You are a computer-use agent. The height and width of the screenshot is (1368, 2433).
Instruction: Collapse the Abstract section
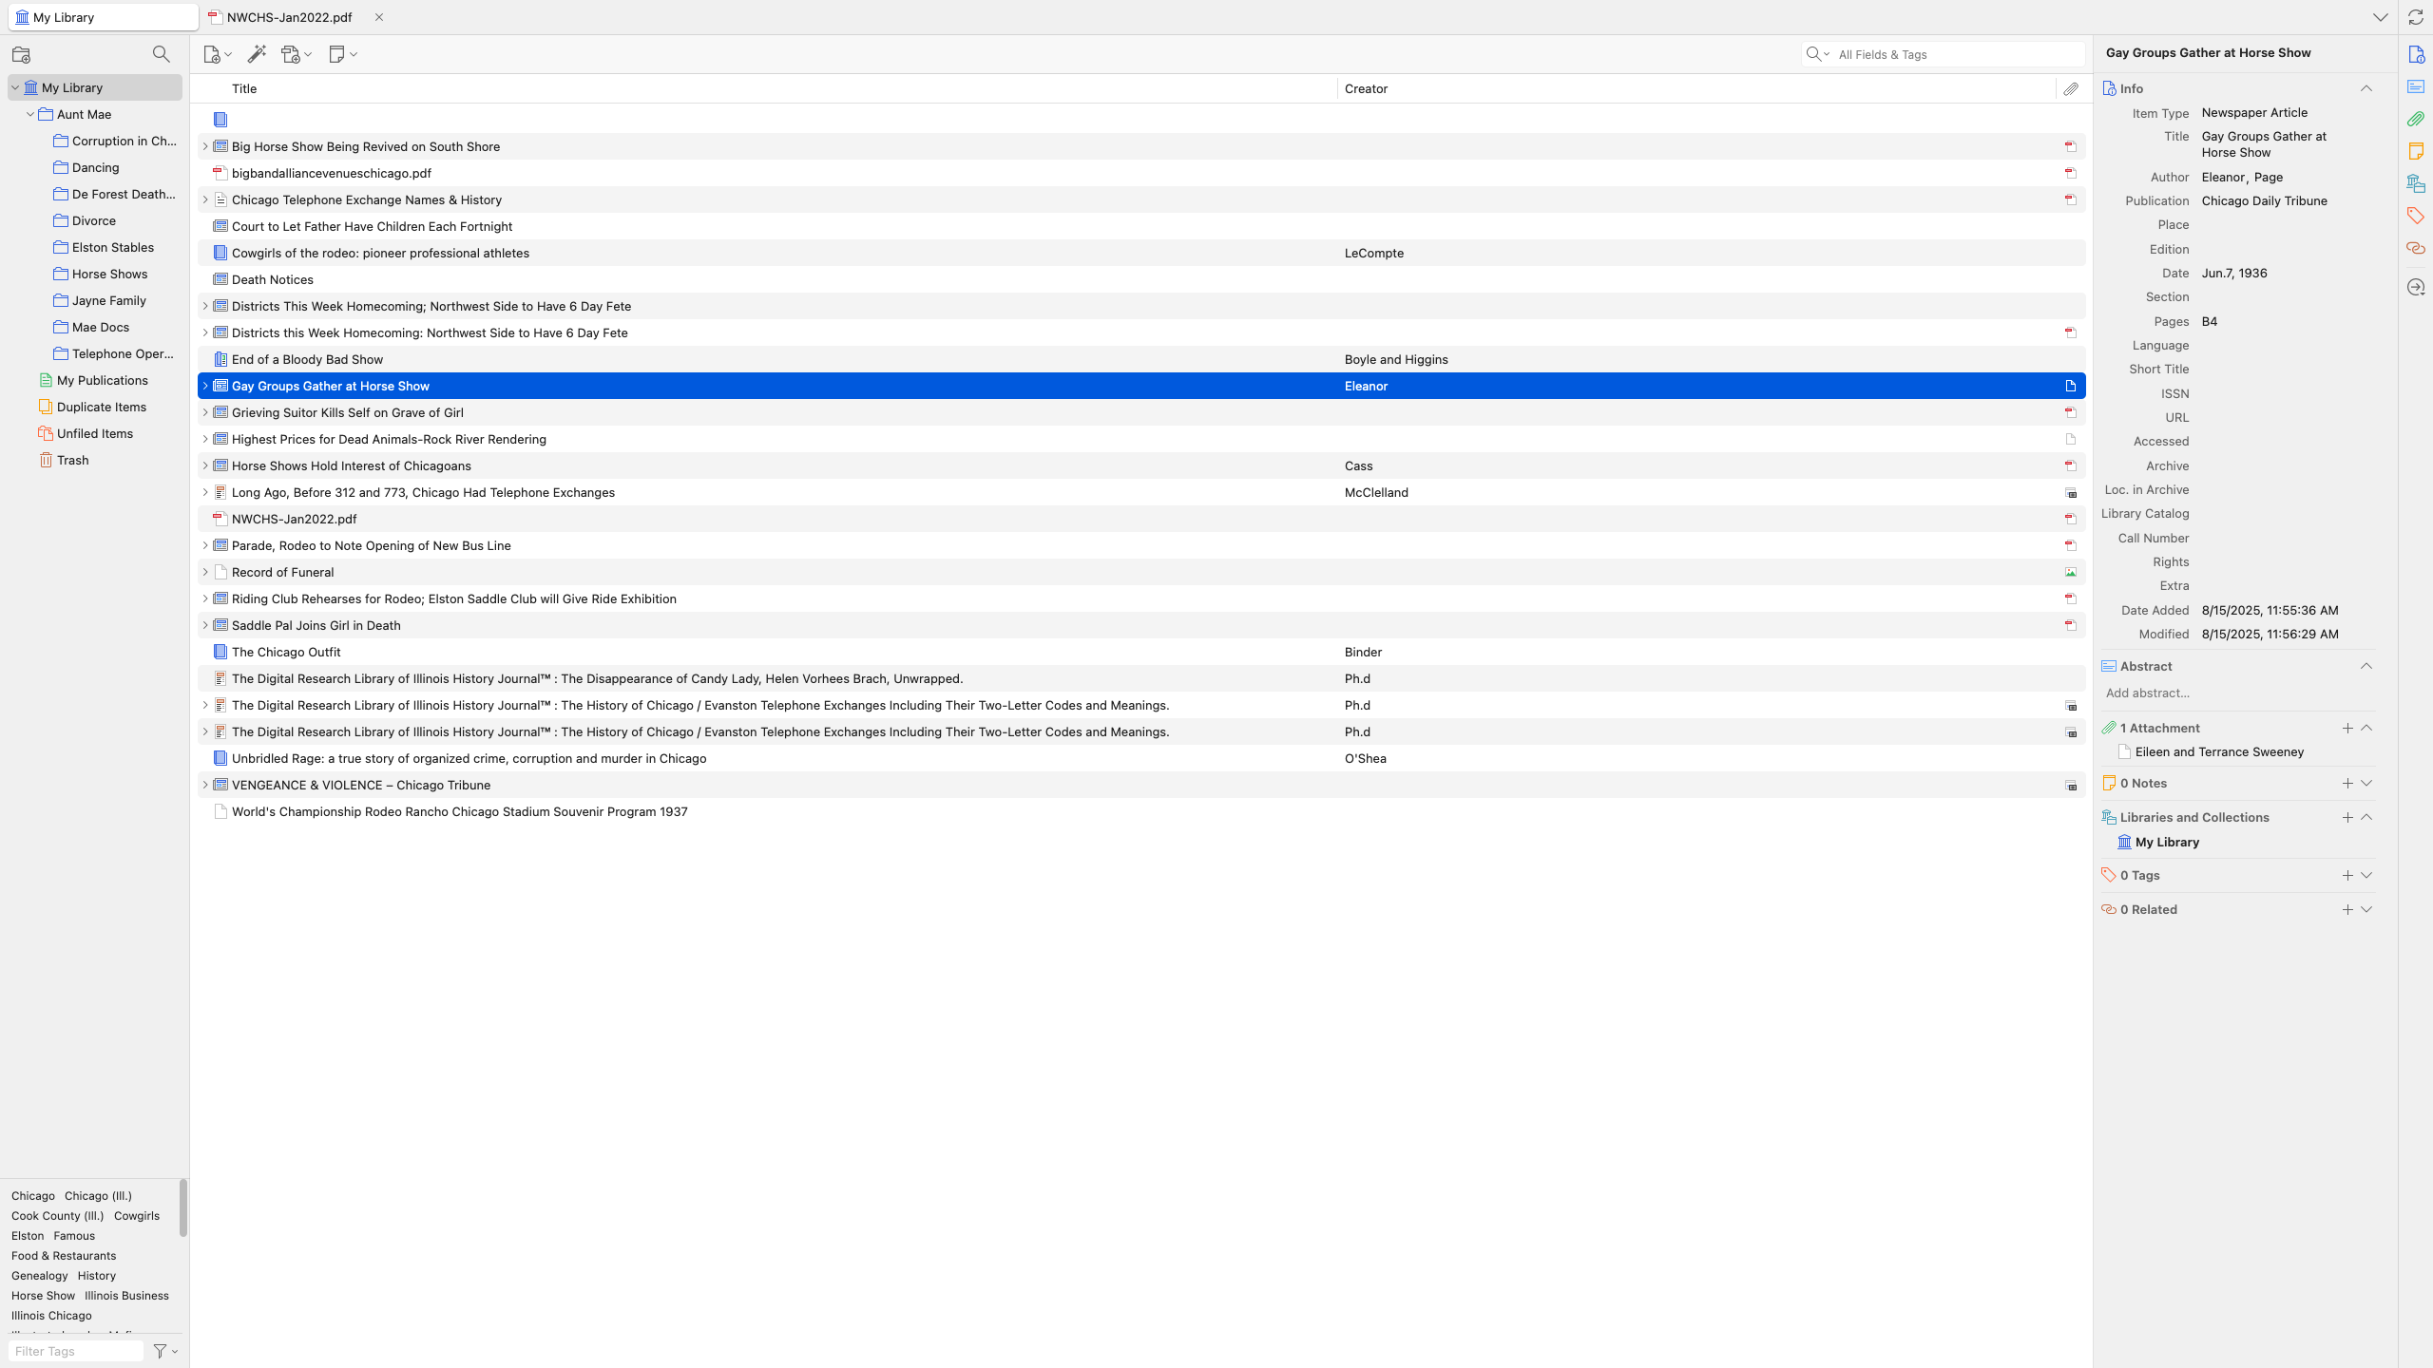click(x=2366, y=666)
